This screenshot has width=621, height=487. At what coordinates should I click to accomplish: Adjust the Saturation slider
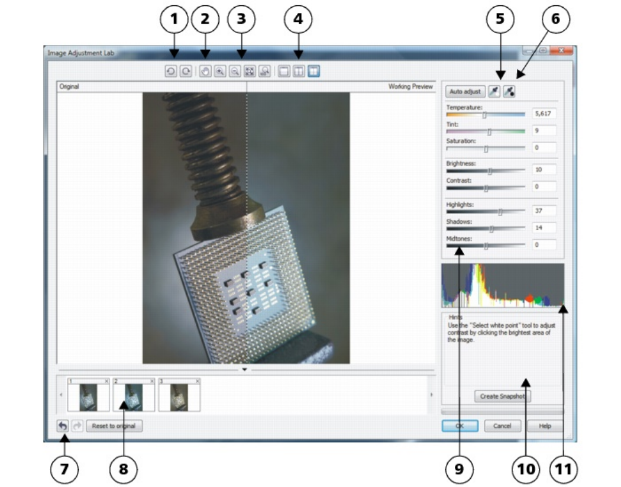tap(486, 149)
